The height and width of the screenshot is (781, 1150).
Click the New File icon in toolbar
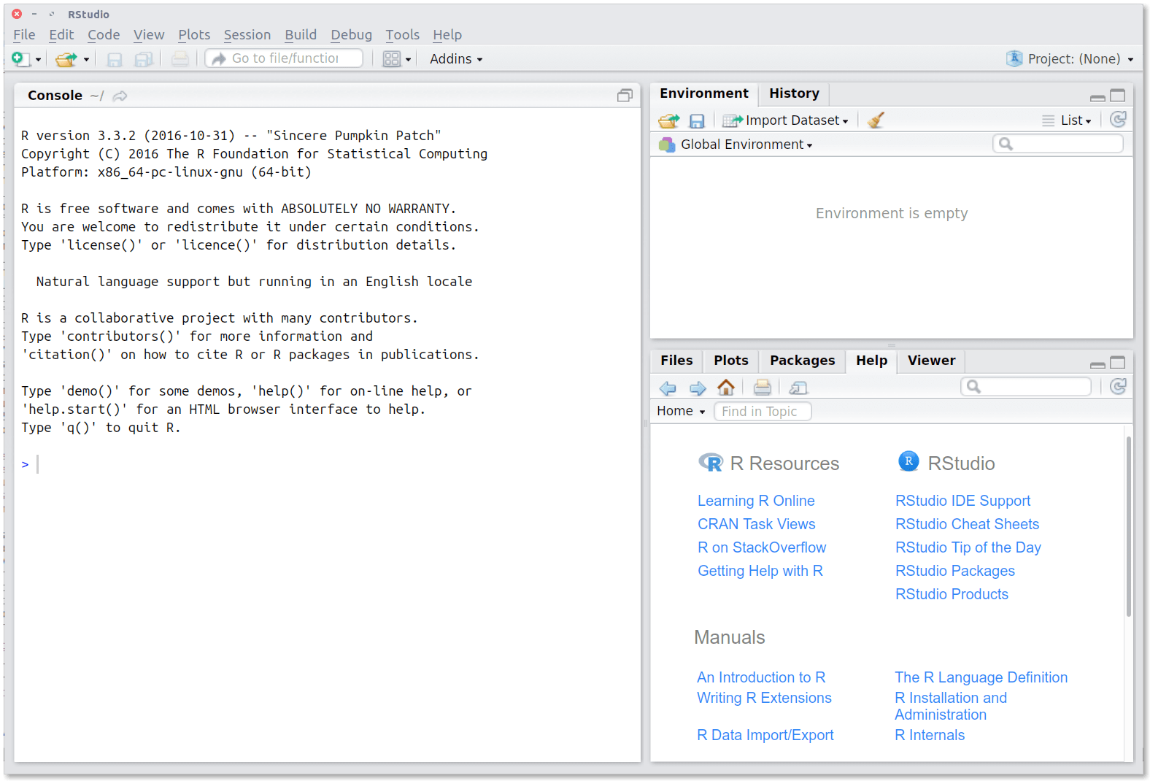click(x=20, y=59)
